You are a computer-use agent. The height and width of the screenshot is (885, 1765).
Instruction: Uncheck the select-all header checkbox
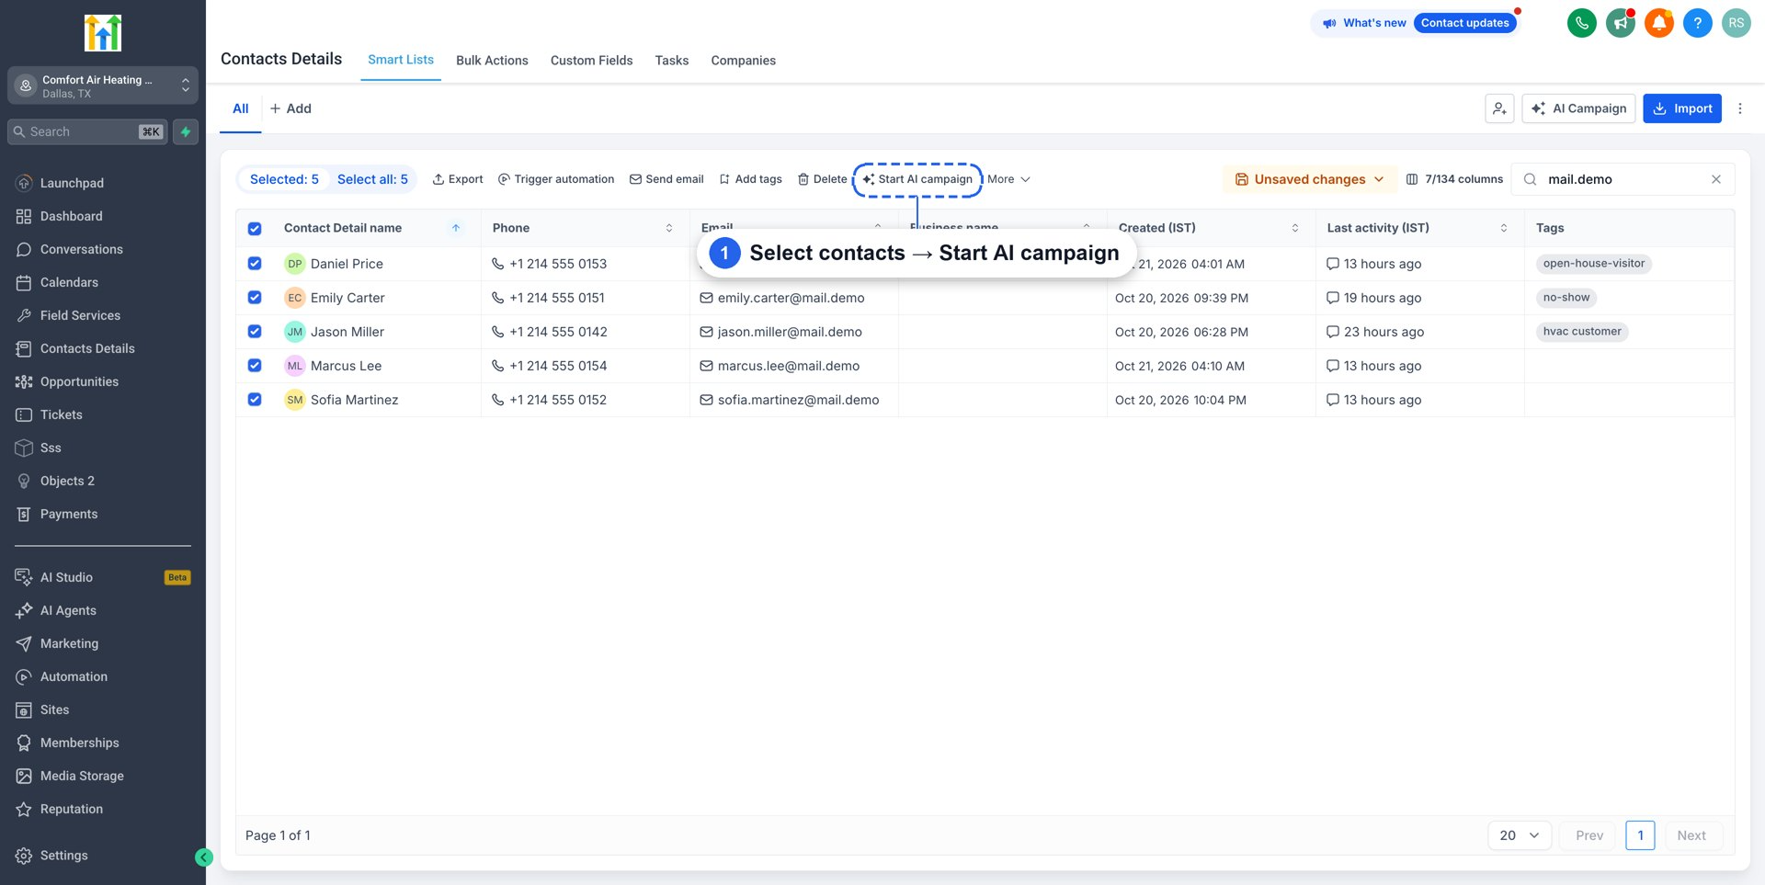(x=255, y=228)
